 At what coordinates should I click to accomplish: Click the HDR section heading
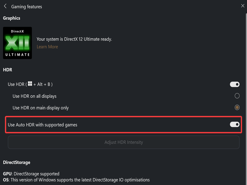point(8,70)
